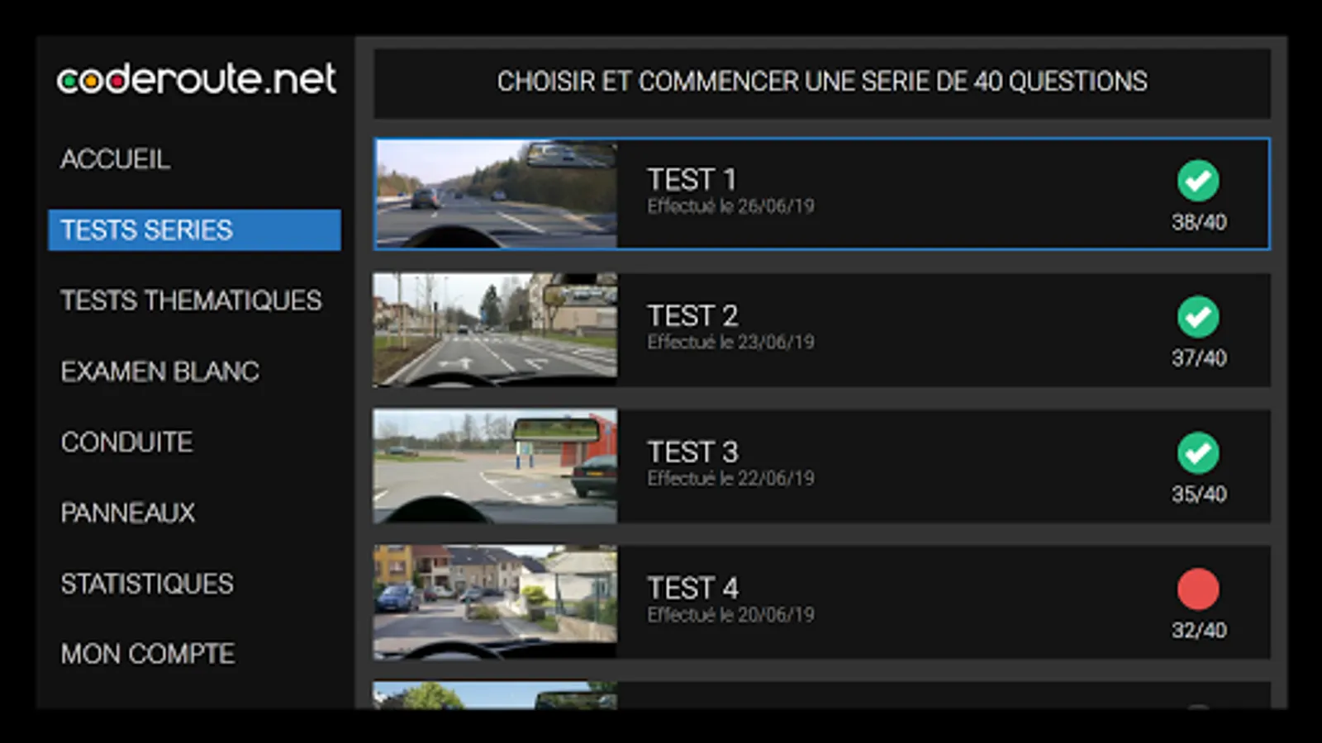
Task: Start the TEST 2 series
Action: click(x=822, y=330)
